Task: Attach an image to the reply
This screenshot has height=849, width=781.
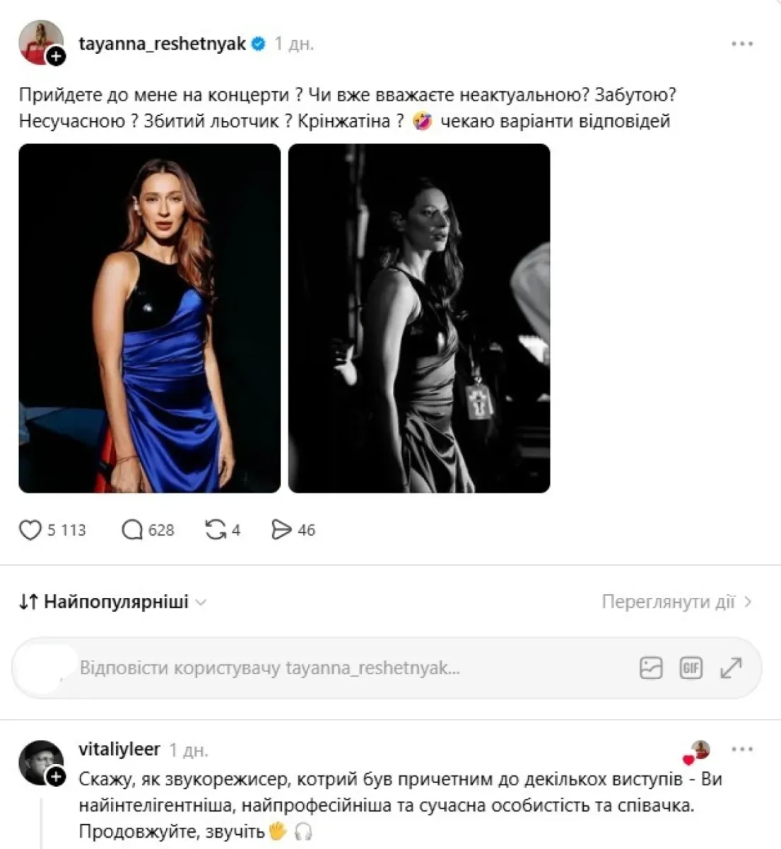Action: click(651, 668)
